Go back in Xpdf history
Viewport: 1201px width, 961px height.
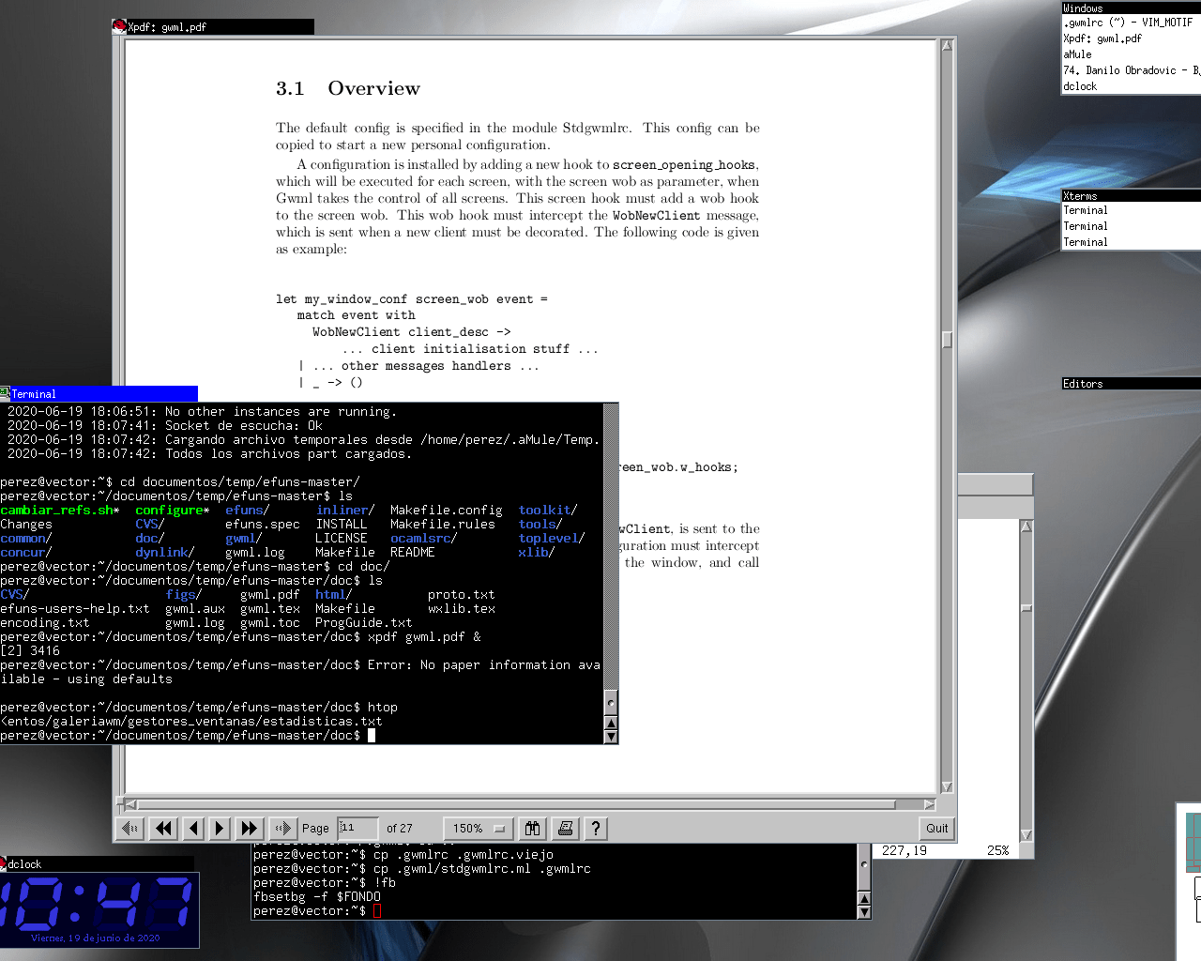tap(131, 828)
